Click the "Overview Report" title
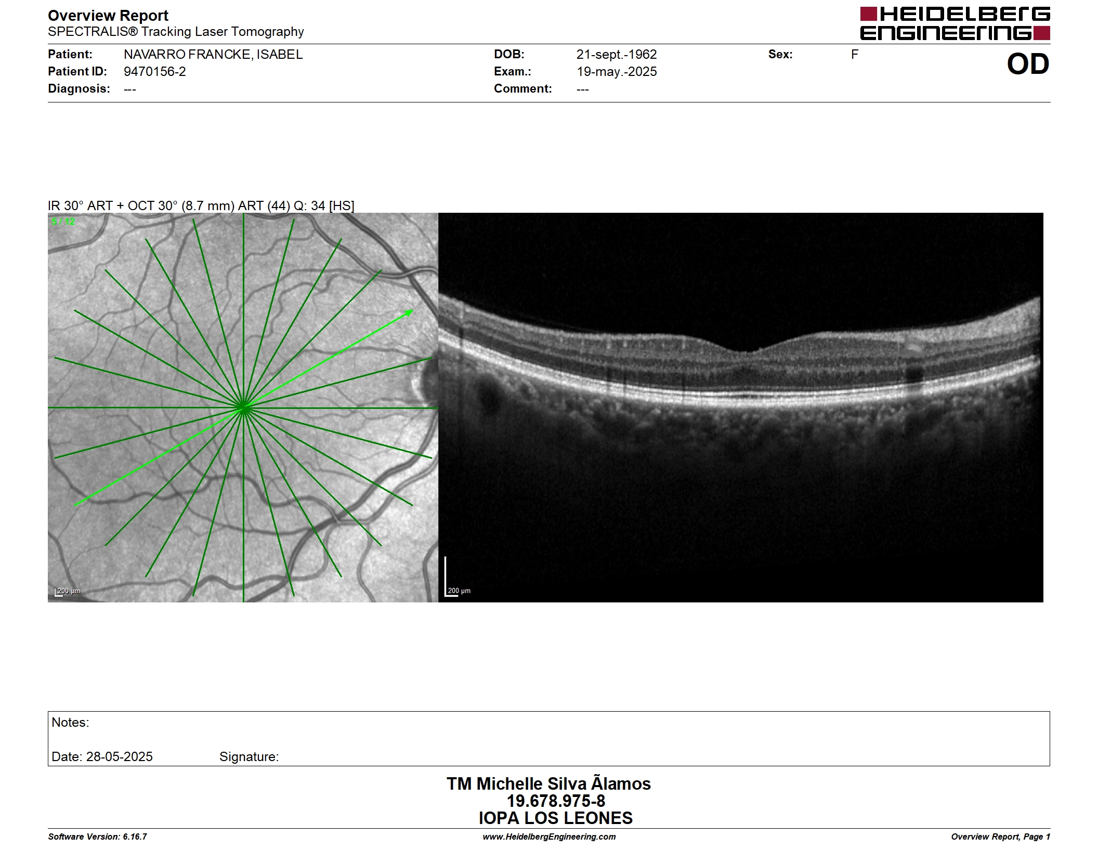Screen dimensions: 1098x849 [x=108, y=16]
